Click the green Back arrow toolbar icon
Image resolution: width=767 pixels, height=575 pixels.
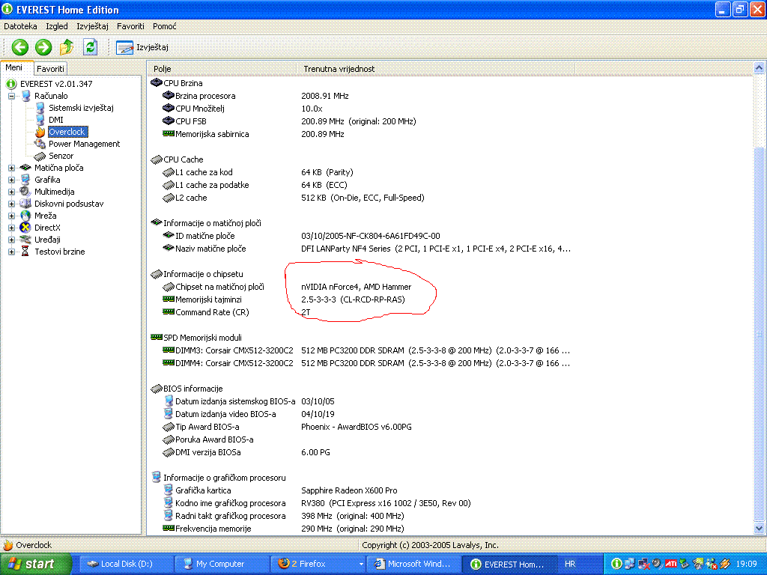click(x=20, y=47)
